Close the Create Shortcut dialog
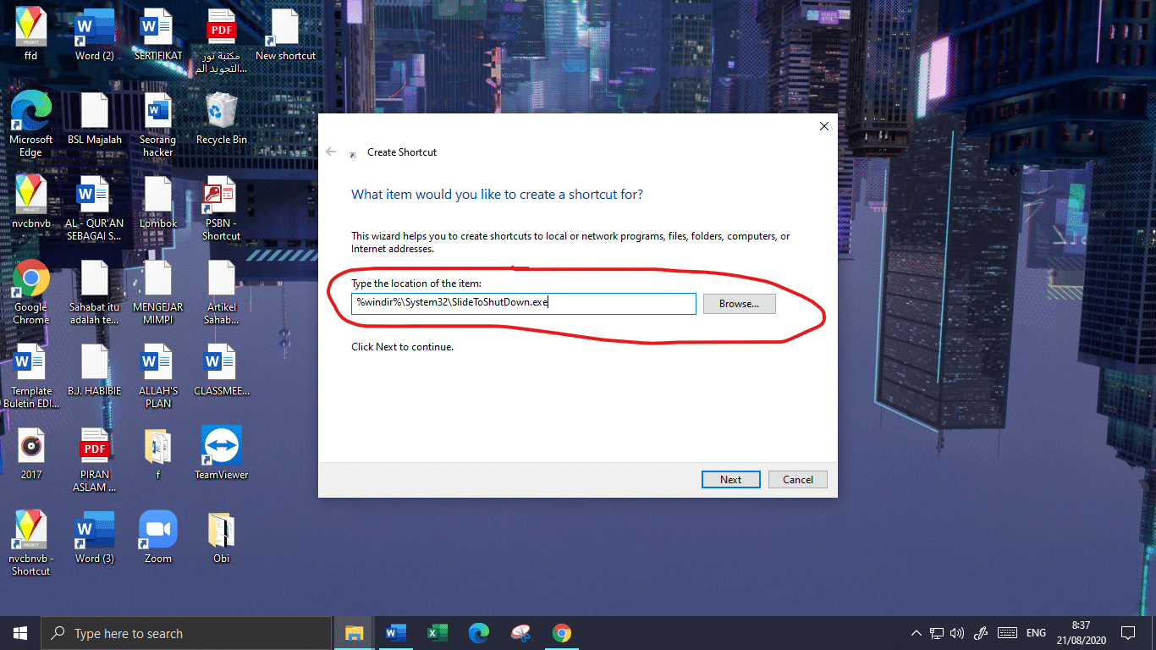This screenshot has height=650, width=1156. click(x=824, y=126)
